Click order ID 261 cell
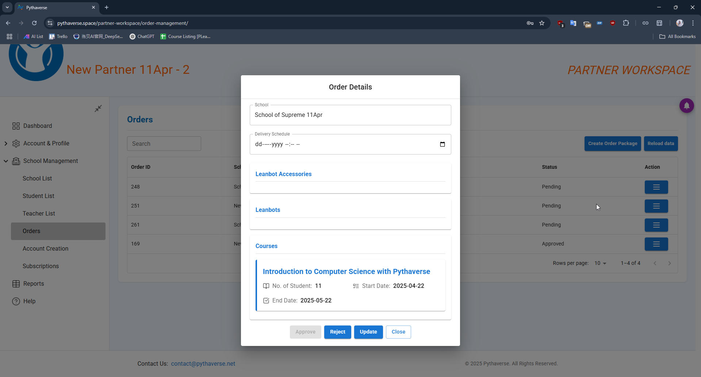Screen dimensions: 701x377 point(135,225)
